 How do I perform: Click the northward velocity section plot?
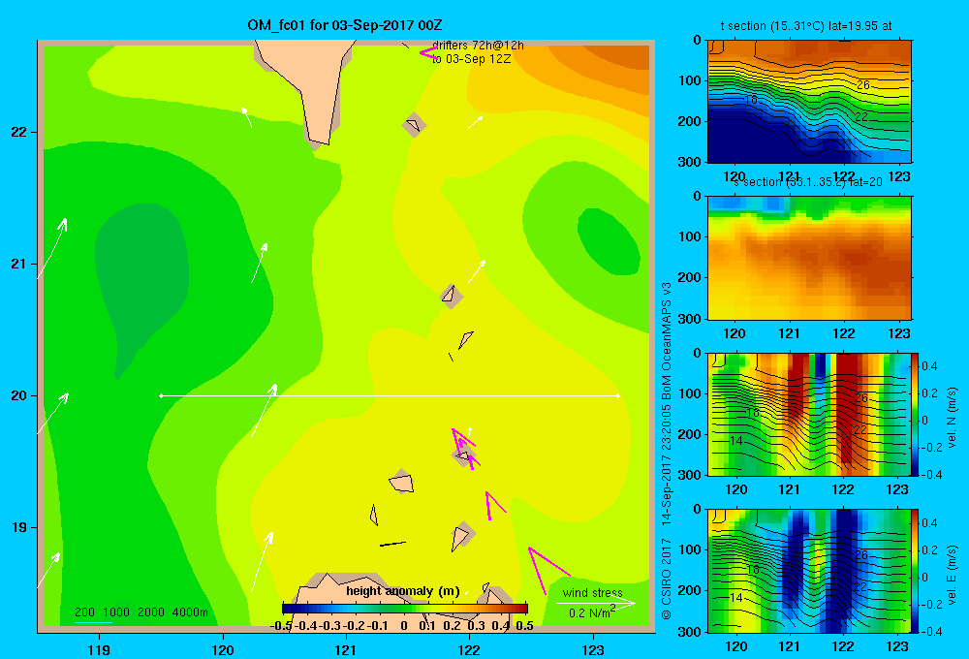809,414
